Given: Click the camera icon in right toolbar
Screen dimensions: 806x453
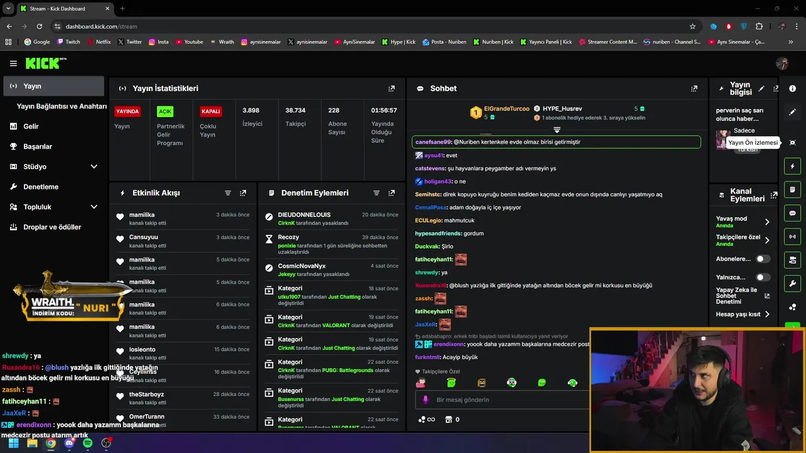Looking at the screenshot, I should (793, 260).
